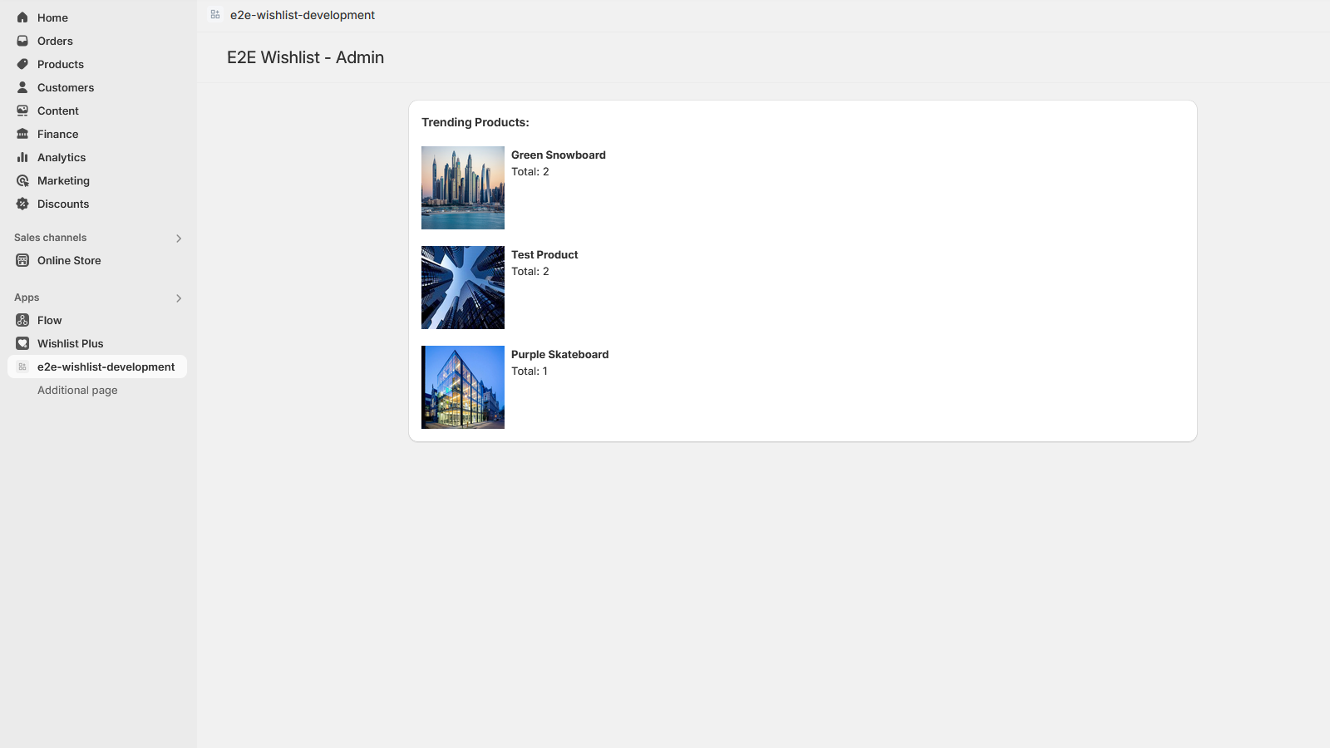Click the Online Store storefront icon
Screen dimensions: 1330x748
click(x=22, y=260)
